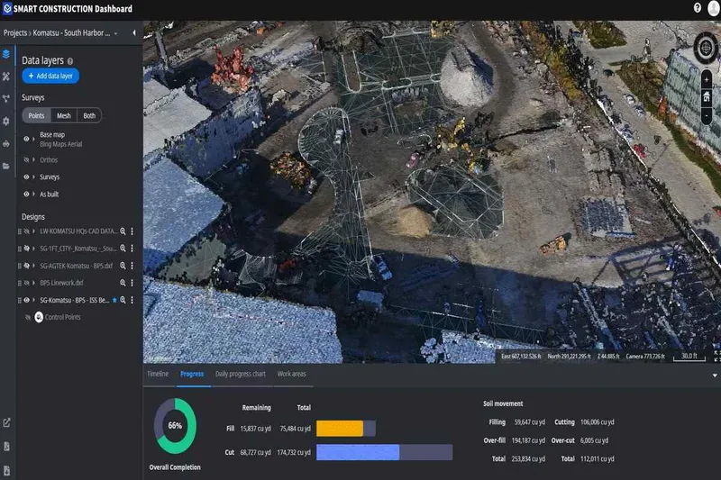Open the branch-style workflow sidebar icon
Screen dimensions: 721x480
pos(6,99)
